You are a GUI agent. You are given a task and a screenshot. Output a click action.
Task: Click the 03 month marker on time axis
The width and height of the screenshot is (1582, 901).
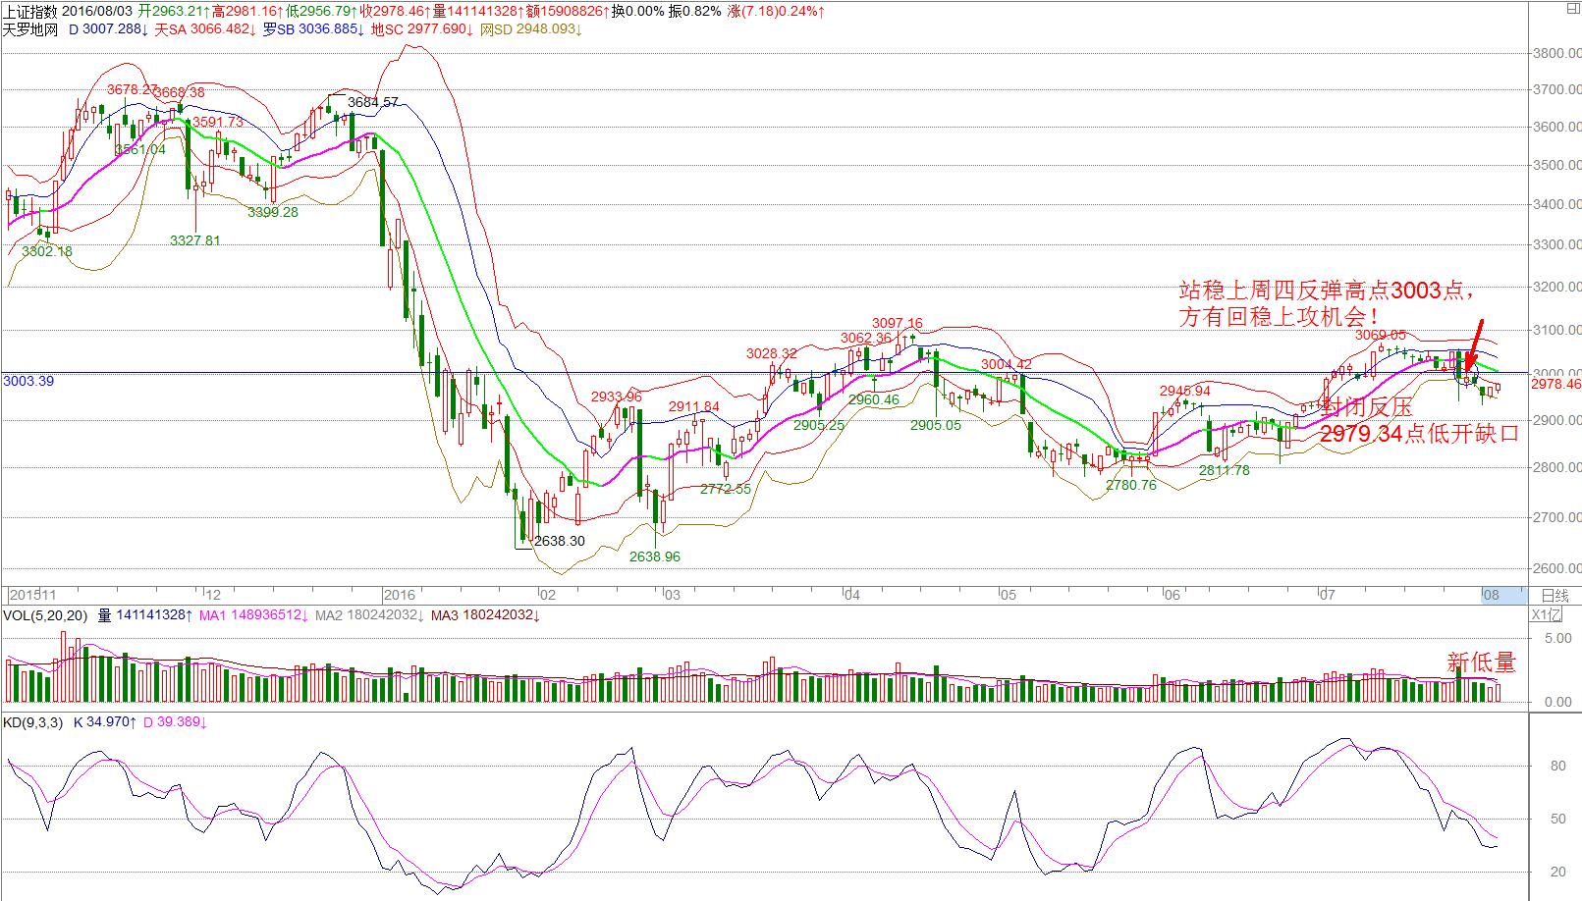(672, 595)
